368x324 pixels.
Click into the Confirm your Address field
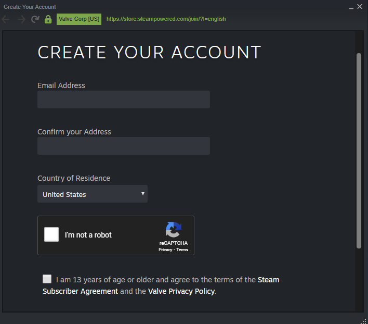click(124, 146)
